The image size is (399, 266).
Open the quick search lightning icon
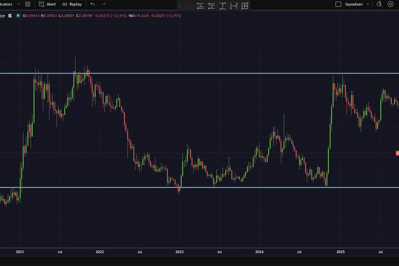[x=379, y=4]
